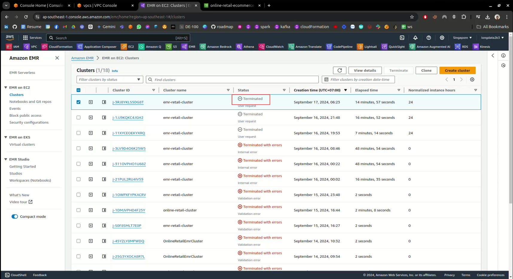Open Security configurations in sidebar
Viewport: 513px width, 279px height.
pyautogui.click(x=29, y=122)
